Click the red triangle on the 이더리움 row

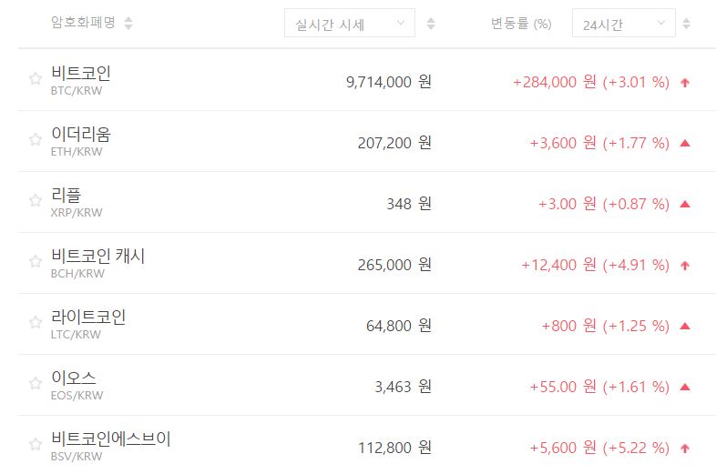point(685,143)
